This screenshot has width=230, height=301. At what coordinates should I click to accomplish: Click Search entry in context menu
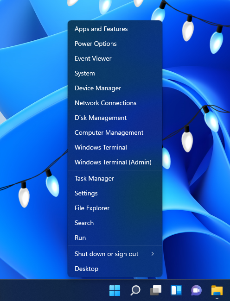(115, 223)
